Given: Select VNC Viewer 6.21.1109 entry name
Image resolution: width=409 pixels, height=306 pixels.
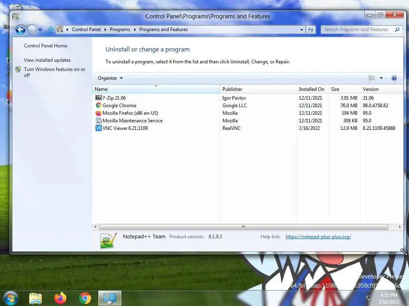Looking at the screenshot, I should pyautogui.click(x=125, y=128).
